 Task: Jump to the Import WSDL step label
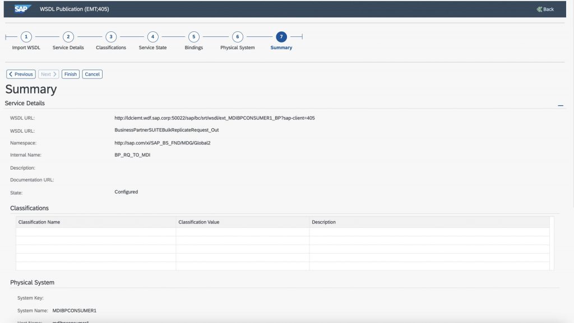(26, 48)
